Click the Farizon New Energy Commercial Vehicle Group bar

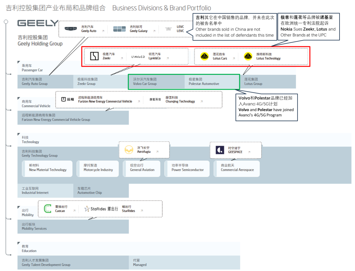click(x=73, y=118)
